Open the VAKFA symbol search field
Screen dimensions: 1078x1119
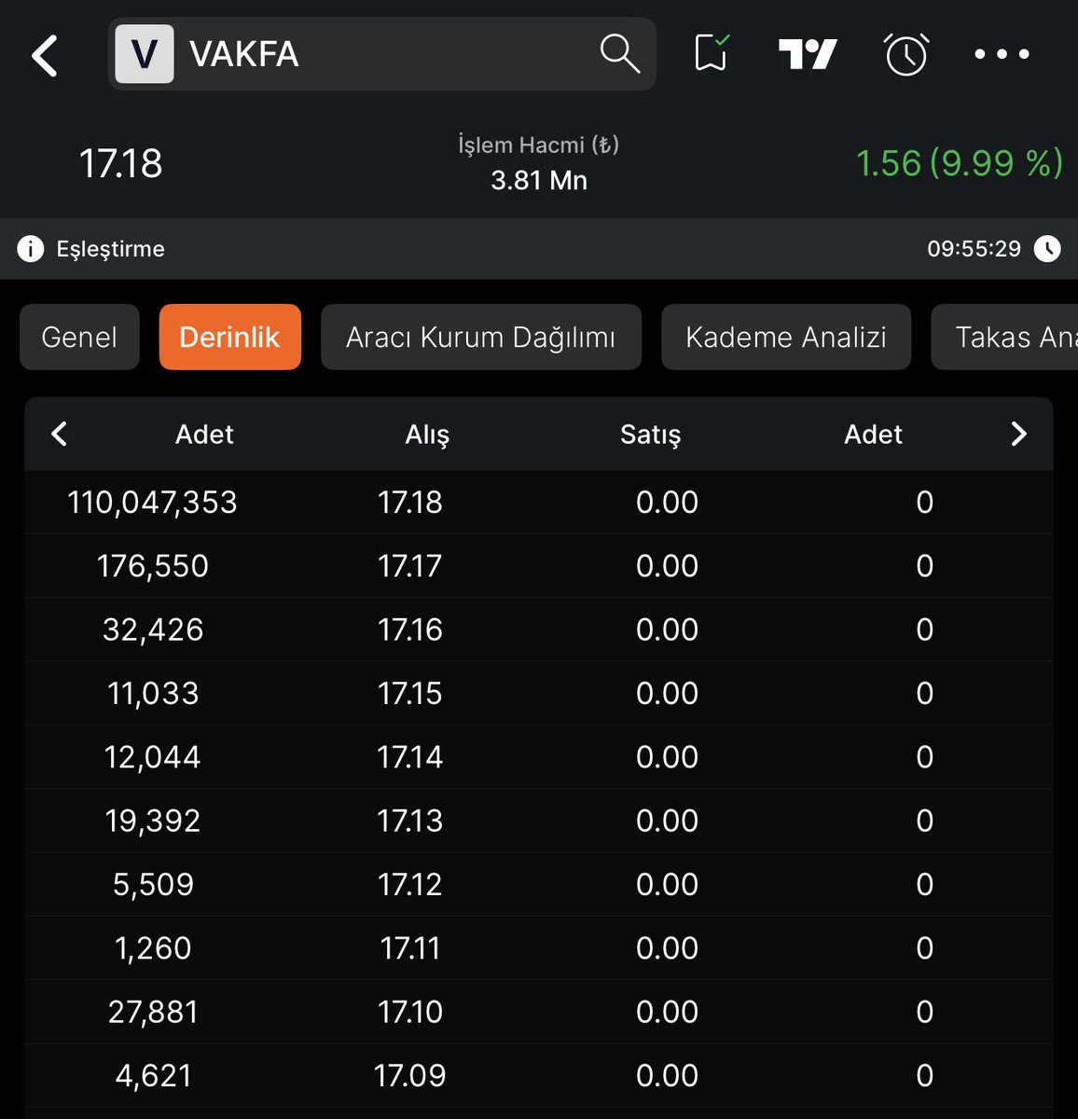coord(381,54)
